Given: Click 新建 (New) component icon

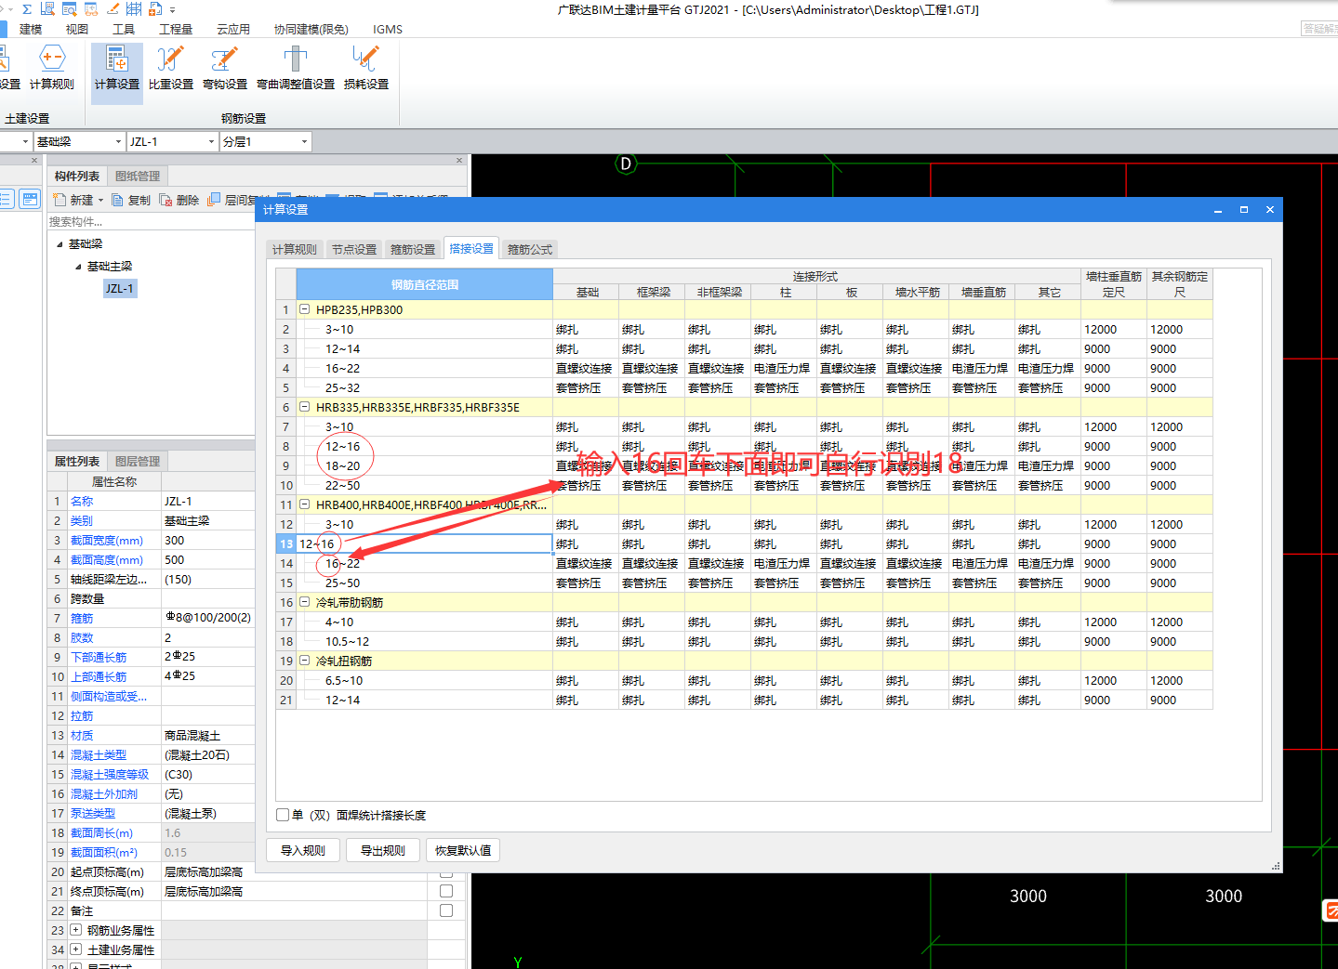Looking at the screenshot, I should [60, 200].
